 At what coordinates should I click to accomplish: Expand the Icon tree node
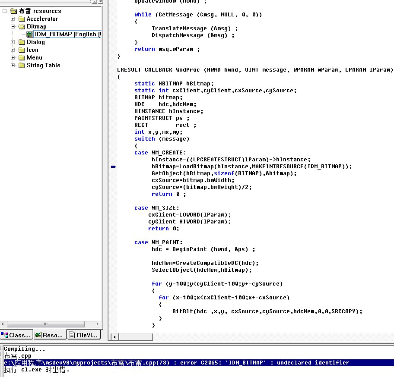[x=12, y=50]
